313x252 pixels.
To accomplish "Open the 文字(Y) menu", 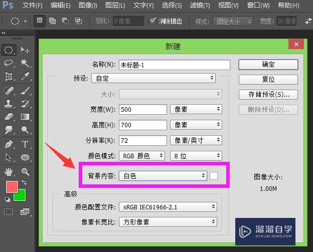I will tap(143, 5).
